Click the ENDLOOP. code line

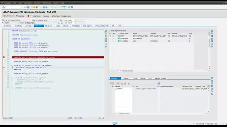18,69
